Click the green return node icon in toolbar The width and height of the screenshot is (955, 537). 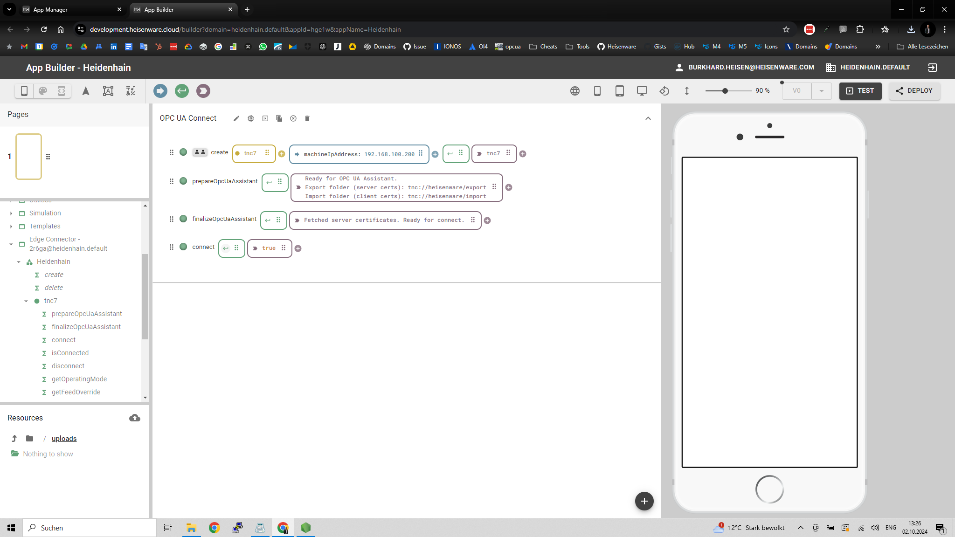point(182,91)
